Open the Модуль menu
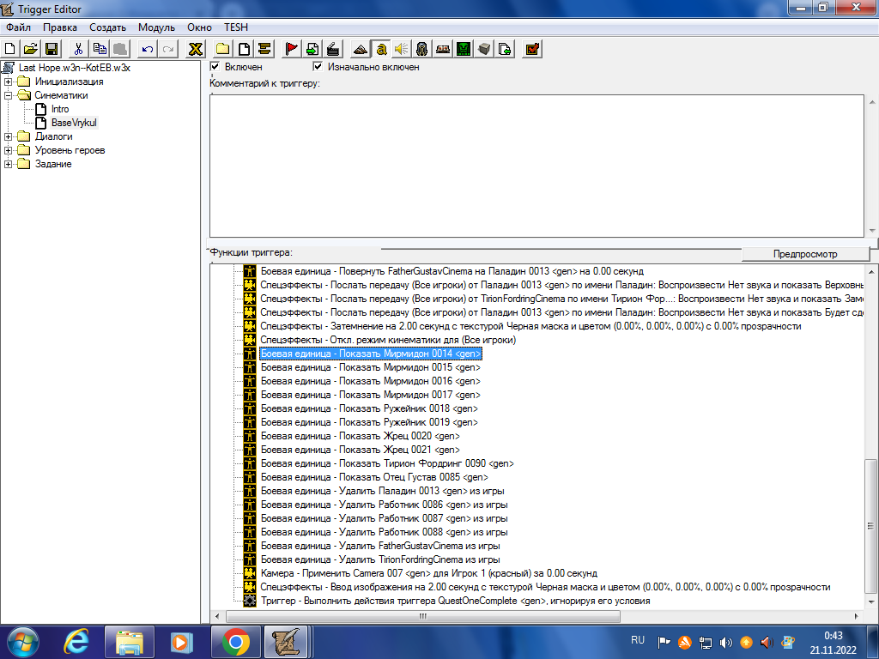 tap(156, 27)
